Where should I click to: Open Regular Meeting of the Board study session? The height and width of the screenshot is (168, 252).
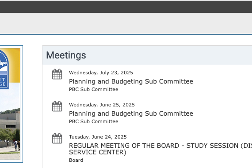coord(160,149)
